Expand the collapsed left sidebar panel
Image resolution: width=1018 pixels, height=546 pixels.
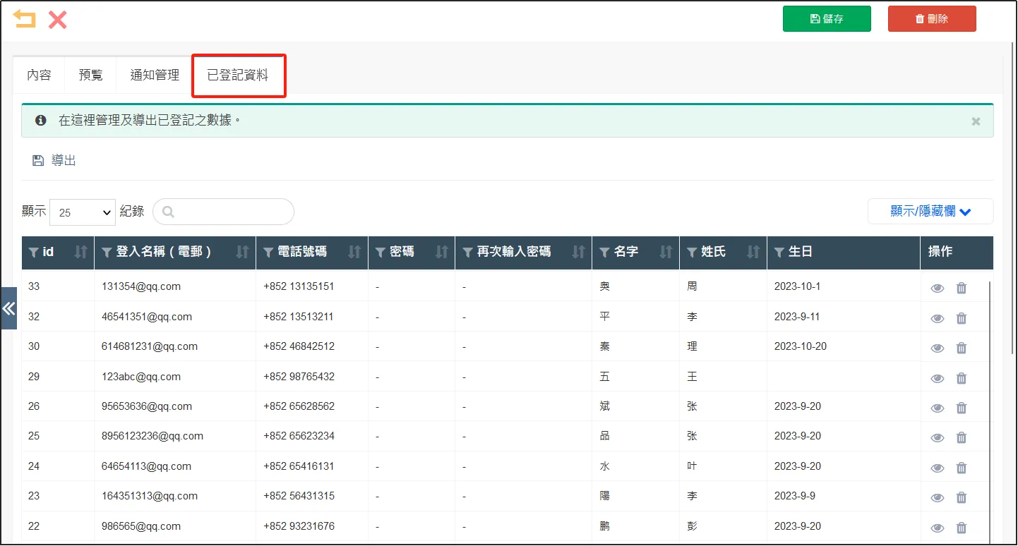click(8, 308)
